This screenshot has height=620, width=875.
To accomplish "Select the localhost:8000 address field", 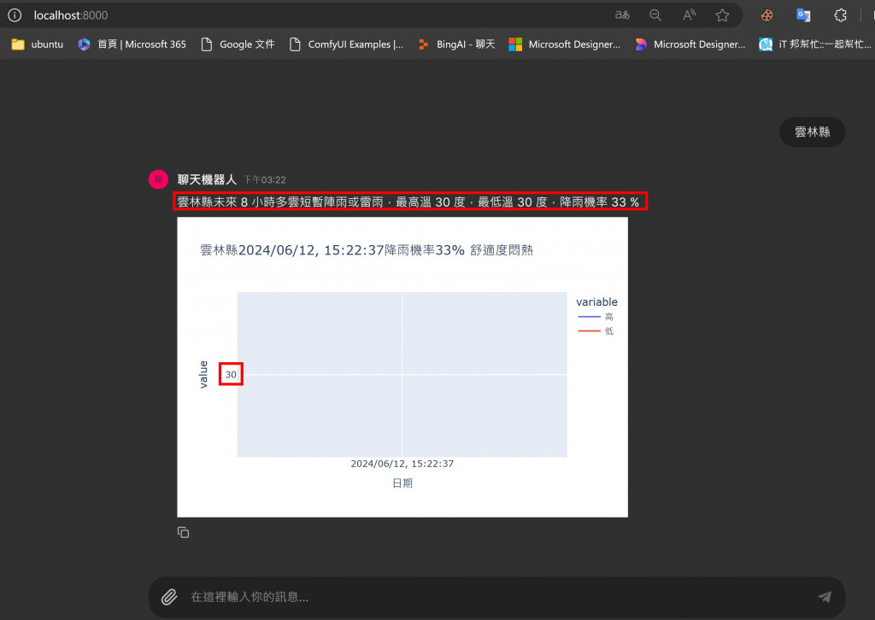I will pyautogui.click(x=71, y=15).
